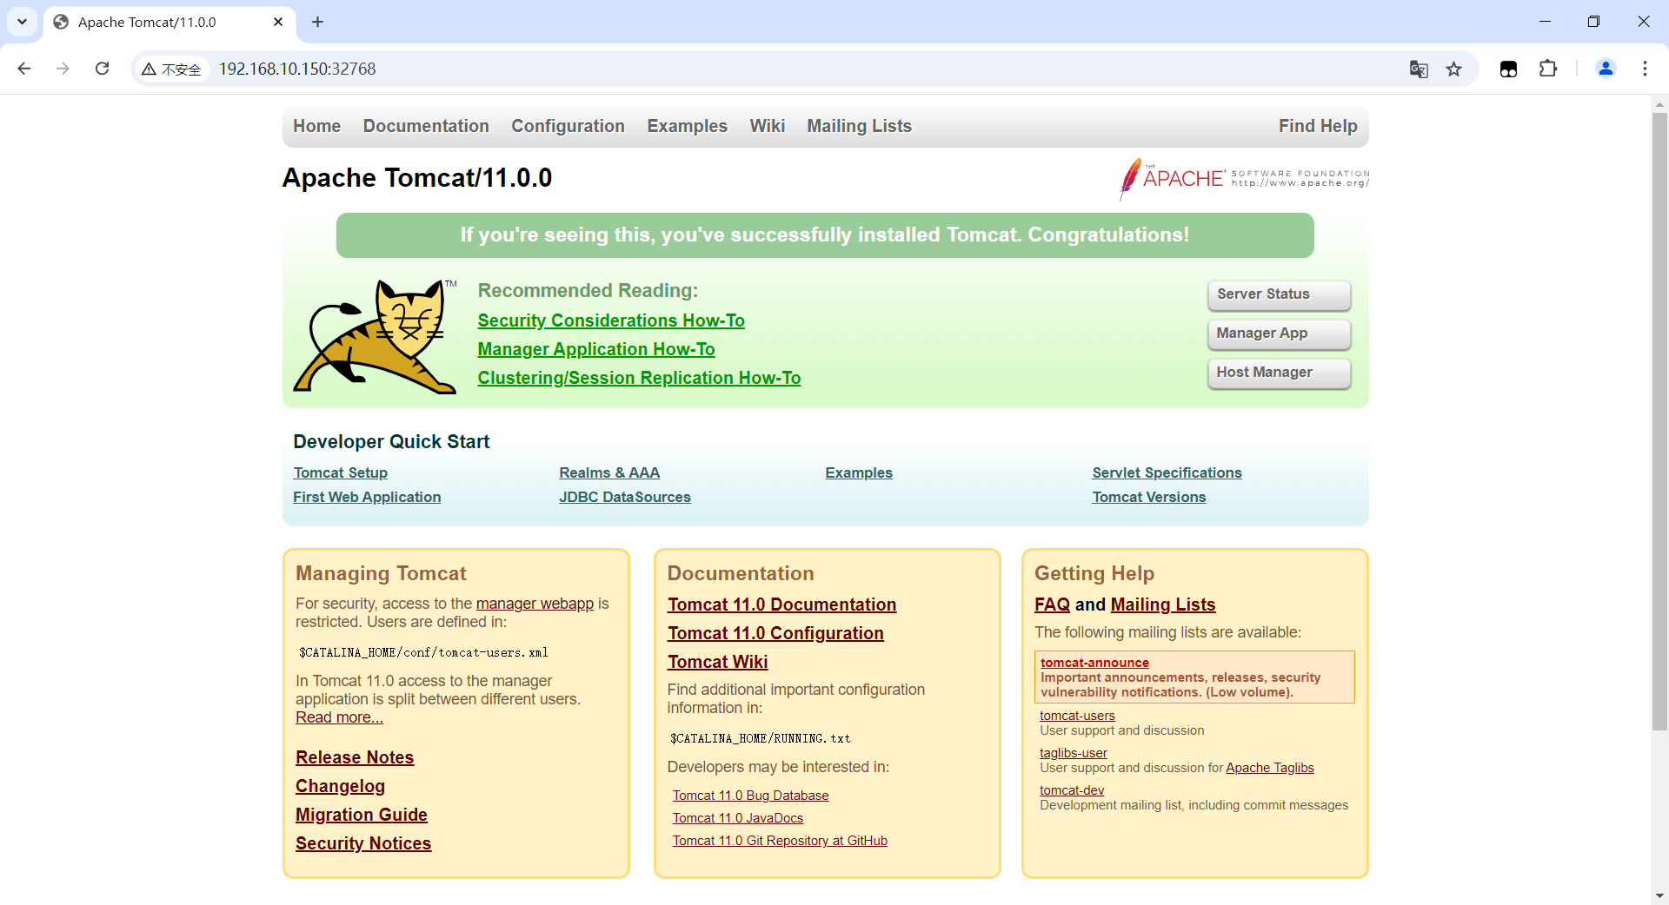Close the Apache Tomcat/11.0.0 tab
The image size is (1669, 905).
point(278,22)
